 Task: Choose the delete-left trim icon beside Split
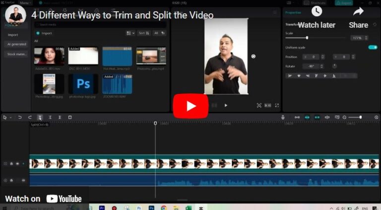pos(50,117)
